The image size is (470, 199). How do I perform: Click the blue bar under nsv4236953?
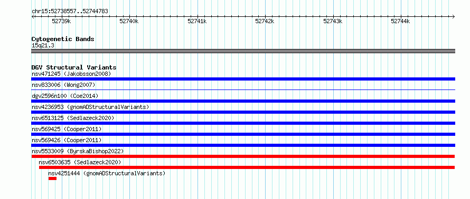point(243,112)
